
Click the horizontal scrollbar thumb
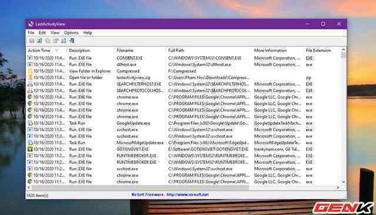[140, 187]
